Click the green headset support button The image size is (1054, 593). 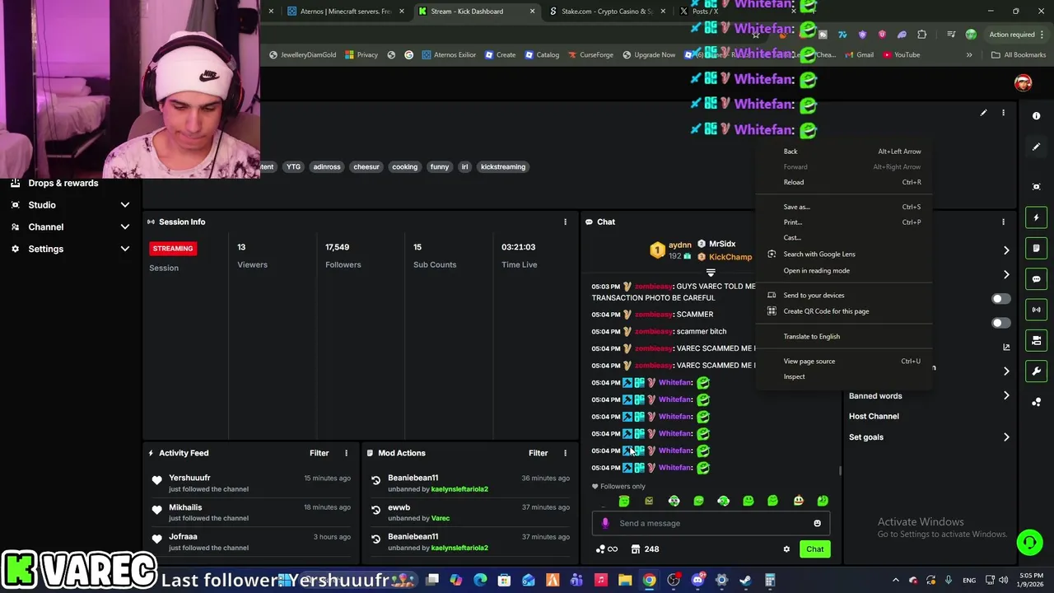(1029, 542)
